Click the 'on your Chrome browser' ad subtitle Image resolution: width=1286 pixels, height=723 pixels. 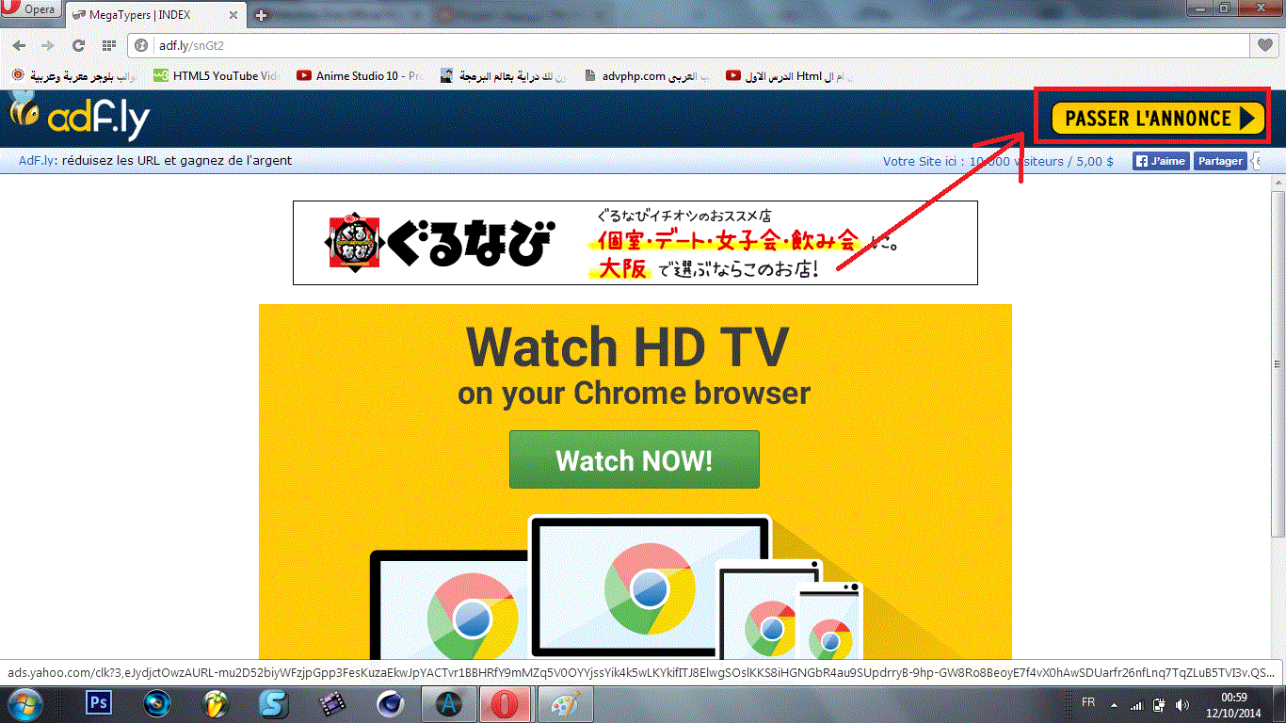pyautogui.click(x=634, y=392)
